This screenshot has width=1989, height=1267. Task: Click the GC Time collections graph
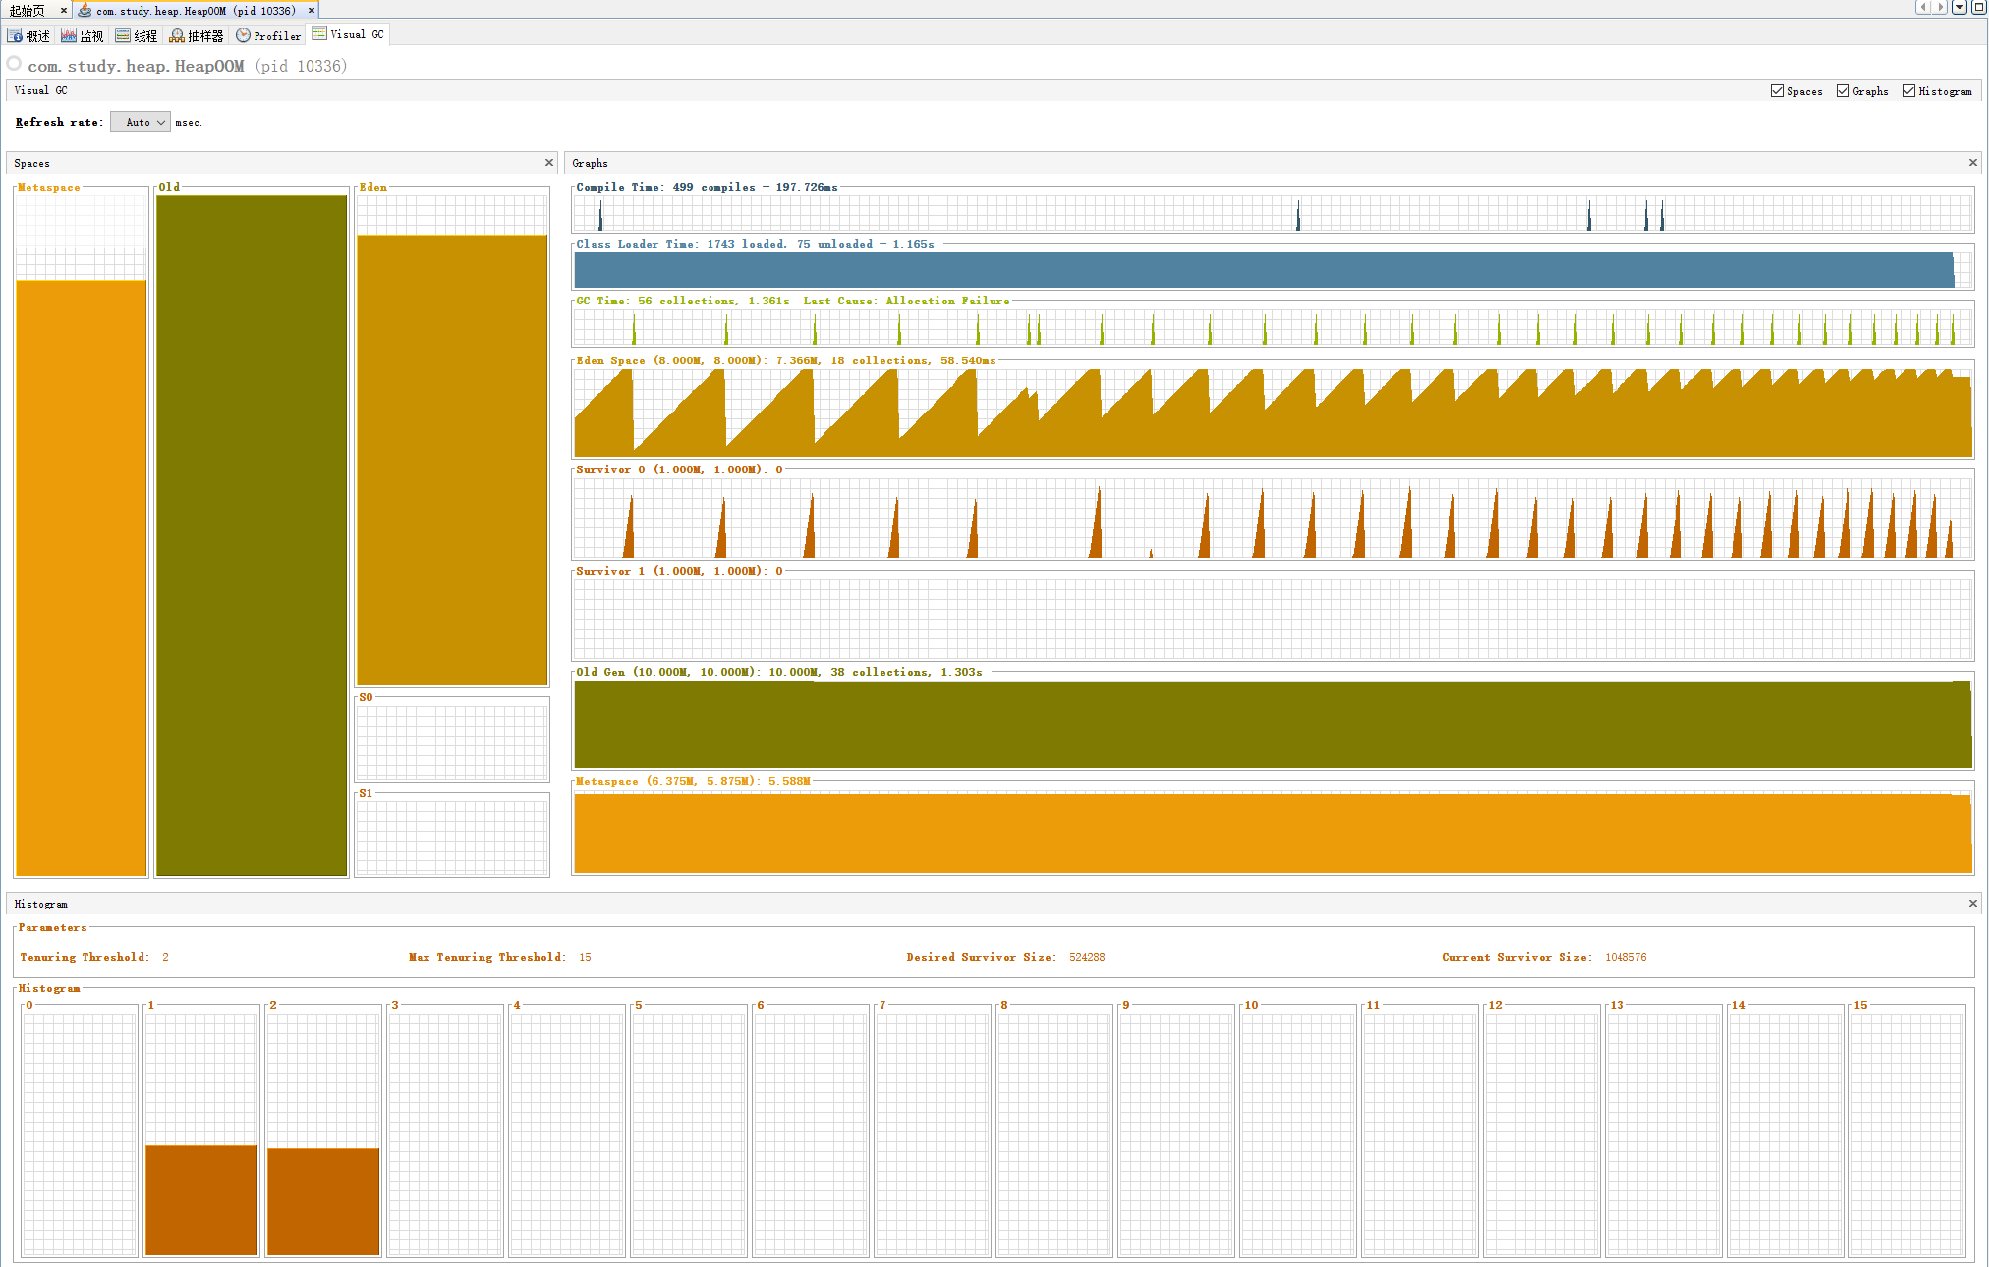[1273, 327]
